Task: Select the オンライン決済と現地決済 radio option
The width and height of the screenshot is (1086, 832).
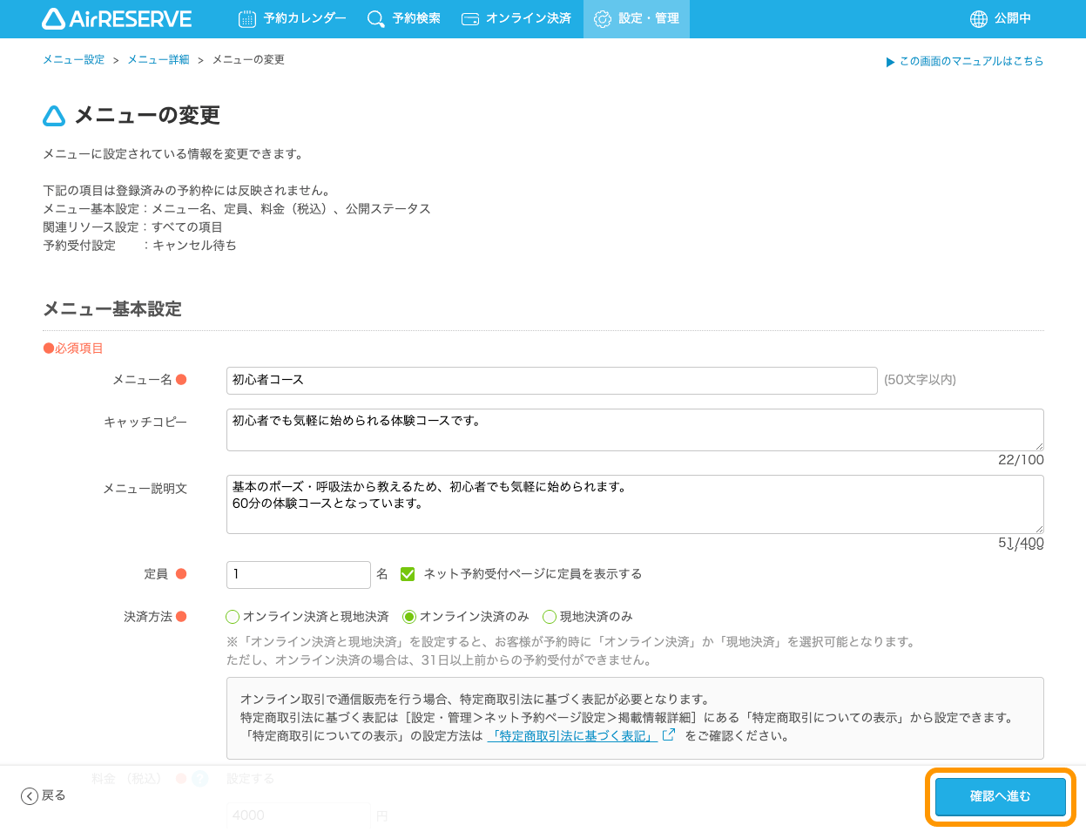Action: (233, 616)
